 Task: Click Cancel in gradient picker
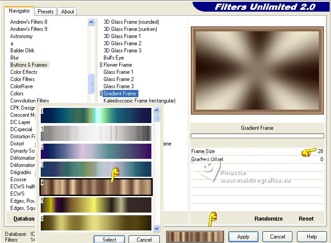click(144, 239)
